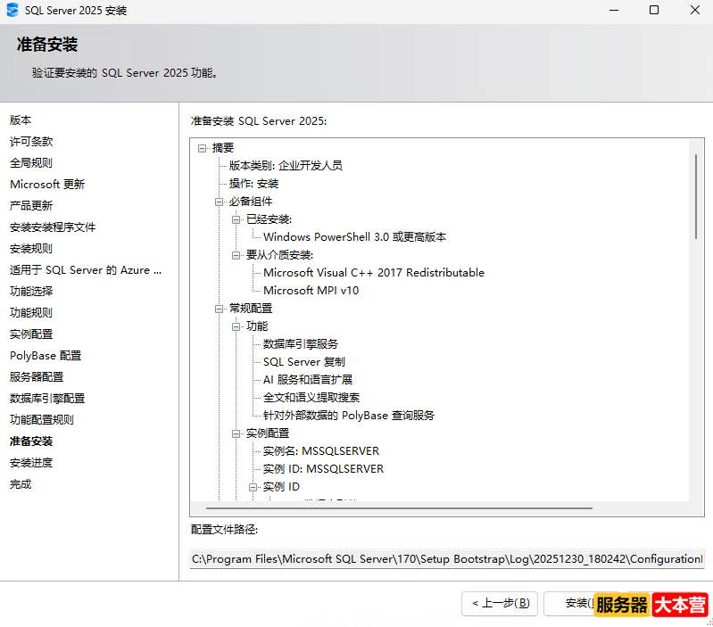Open 适用于 SQL Server 的 Azure step

(x=86, y=270)
